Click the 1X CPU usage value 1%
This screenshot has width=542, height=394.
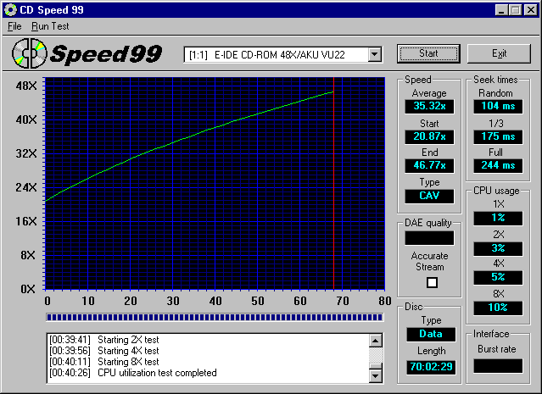[x=498, y=218]
